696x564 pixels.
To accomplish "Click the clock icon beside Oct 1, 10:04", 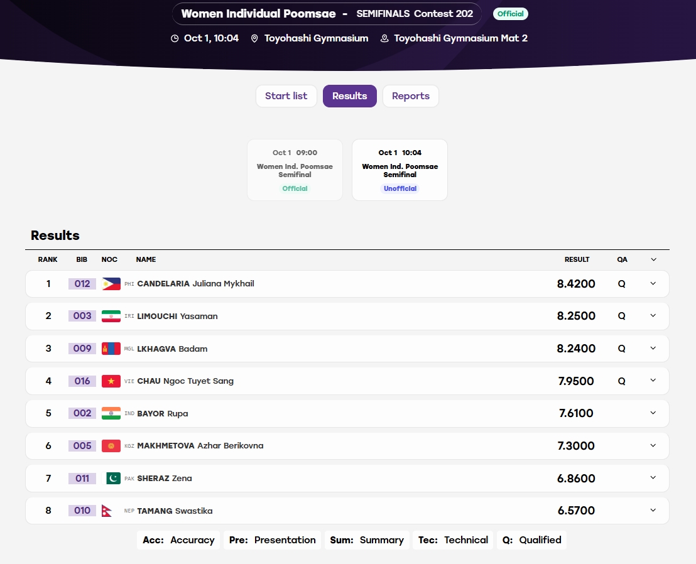I will (x=175, y=38).
